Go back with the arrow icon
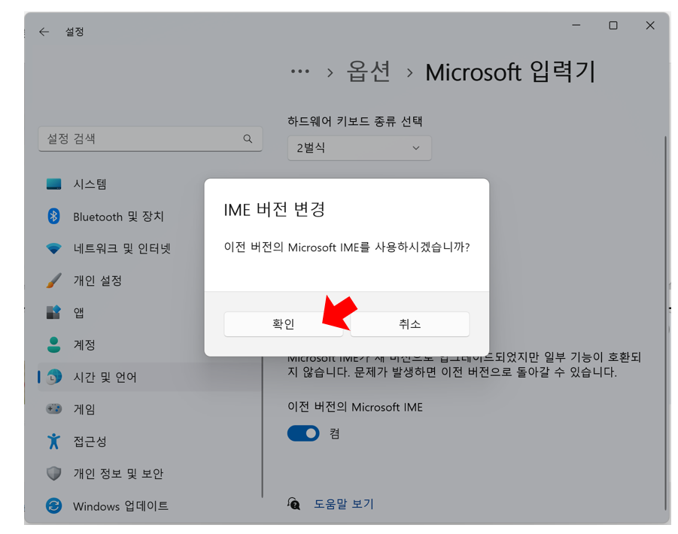This screenshot has width=678, height=534. [x=44, y=32]
